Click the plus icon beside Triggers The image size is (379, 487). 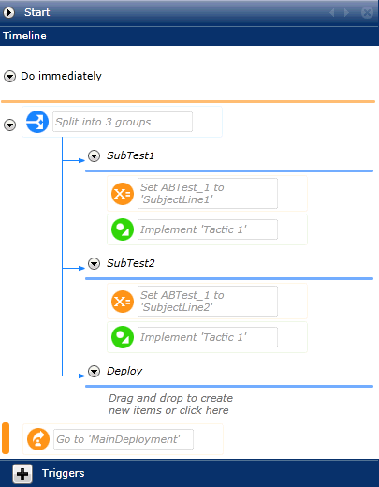22,474
